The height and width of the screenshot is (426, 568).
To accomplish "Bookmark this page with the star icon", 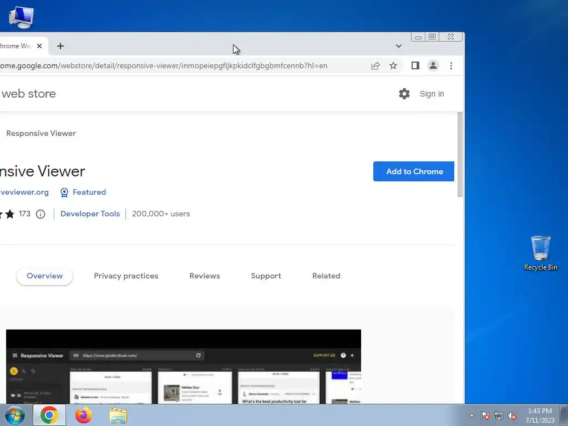I will [x=393, y=65].
